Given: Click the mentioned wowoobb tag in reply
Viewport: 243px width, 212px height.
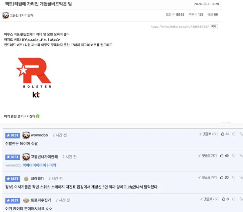Looking at the screenshot, I should click(13, 165).
